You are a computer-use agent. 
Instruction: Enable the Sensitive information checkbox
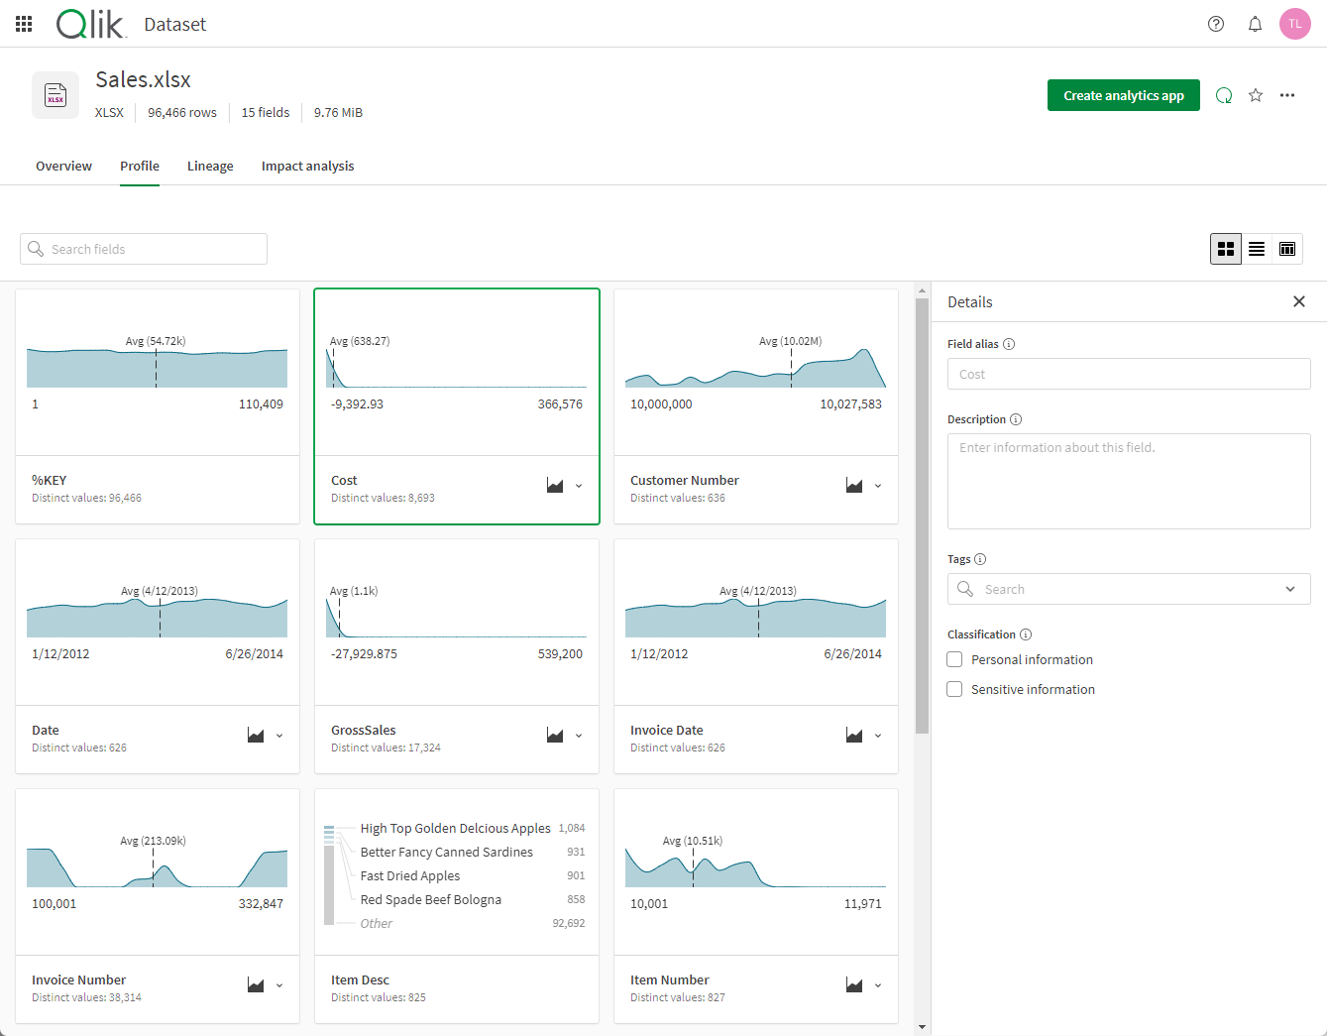point(955,689)
